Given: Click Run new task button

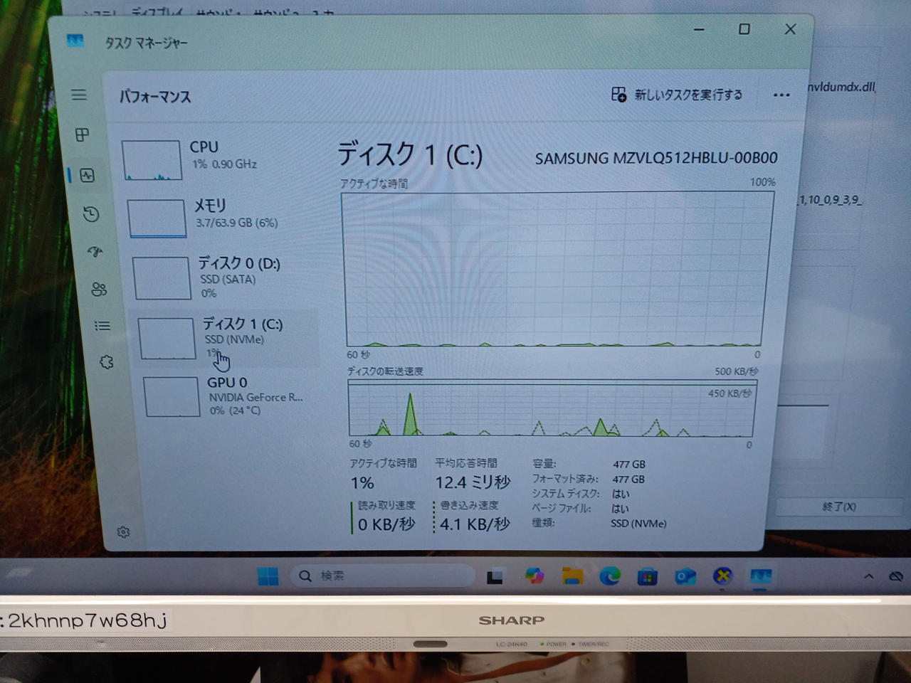Looking at the screenshot, I should pos(677,95).
